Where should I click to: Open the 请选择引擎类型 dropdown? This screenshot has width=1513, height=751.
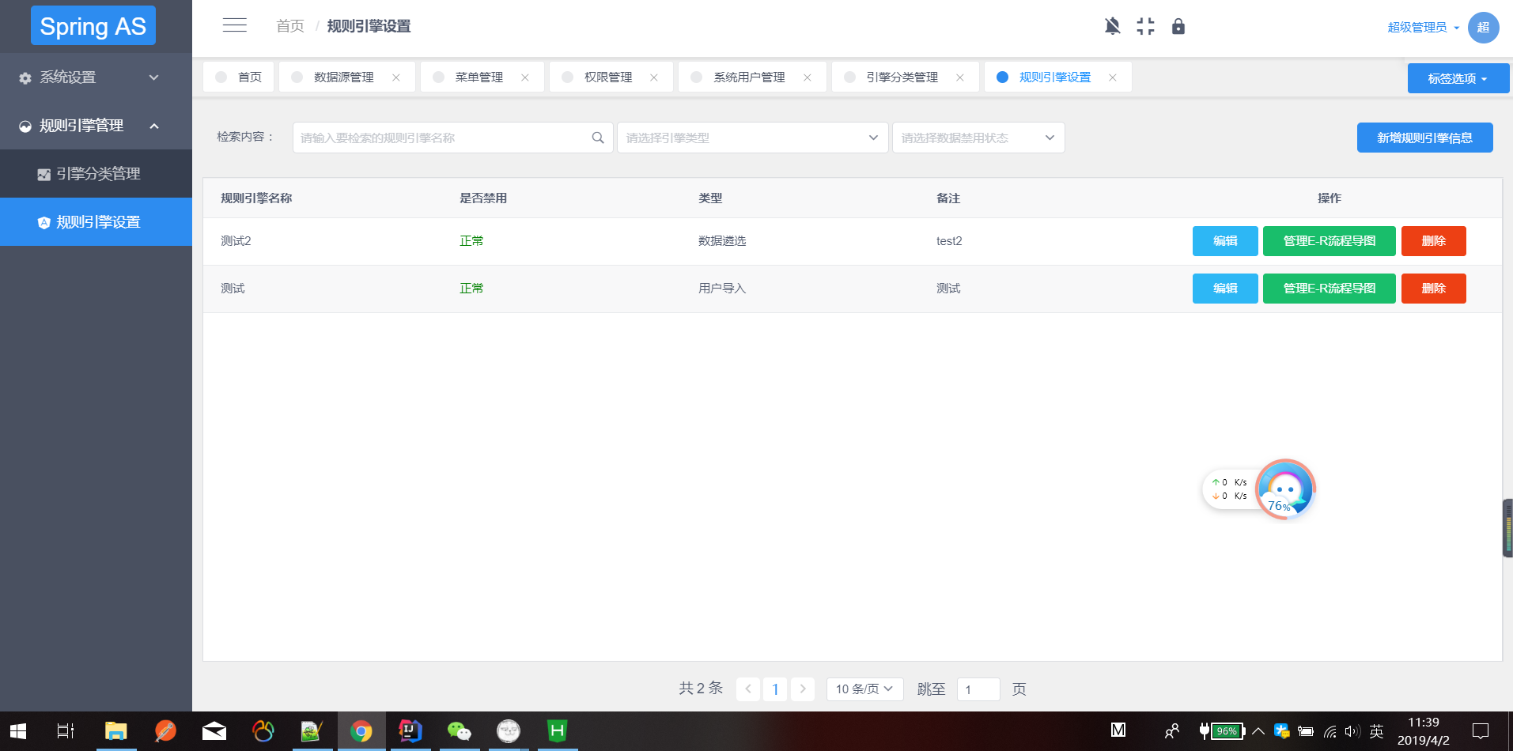click(751, 137)
